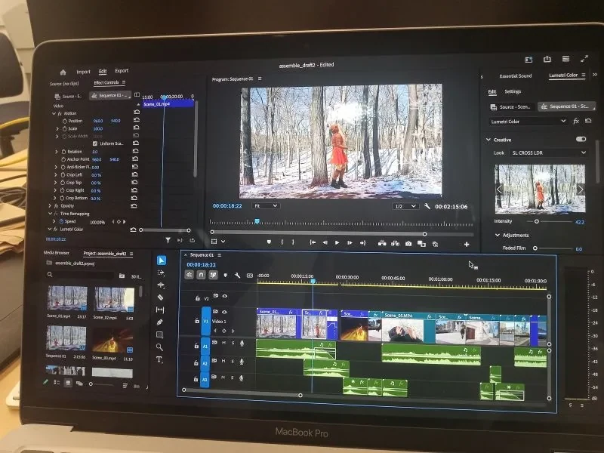
Task: Play the program monitor sequence
Action: tap(337, 242)
